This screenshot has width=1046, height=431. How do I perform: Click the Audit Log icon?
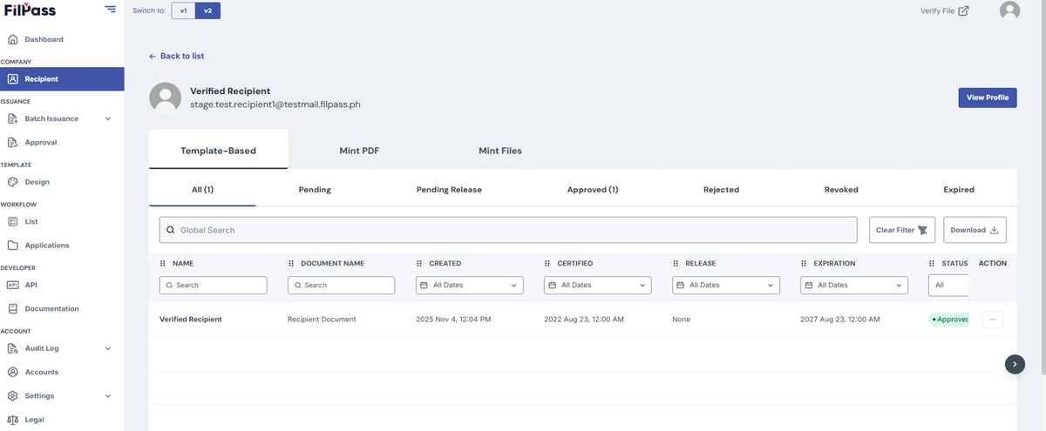(13, 348)
